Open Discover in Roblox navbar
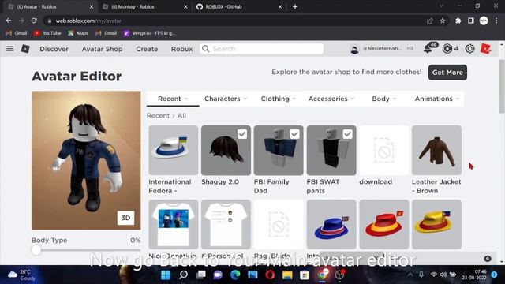Viewport: 505px width, 284px height. coord(54,49)
